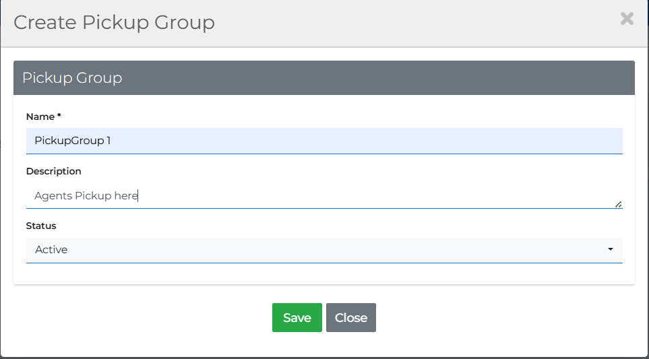Place cursor in "Agents Pickup here" text
The height and width of the screenshot is (359, 649).
tap(86, 196)
